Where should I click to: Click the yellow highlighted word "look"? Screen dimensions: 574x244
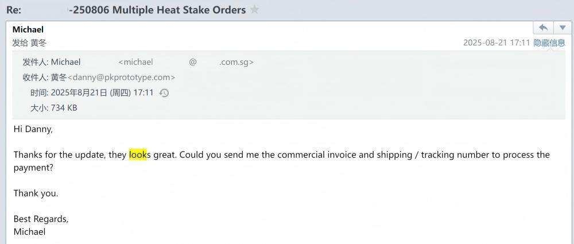pyautogui.click(x=138, y=154)
